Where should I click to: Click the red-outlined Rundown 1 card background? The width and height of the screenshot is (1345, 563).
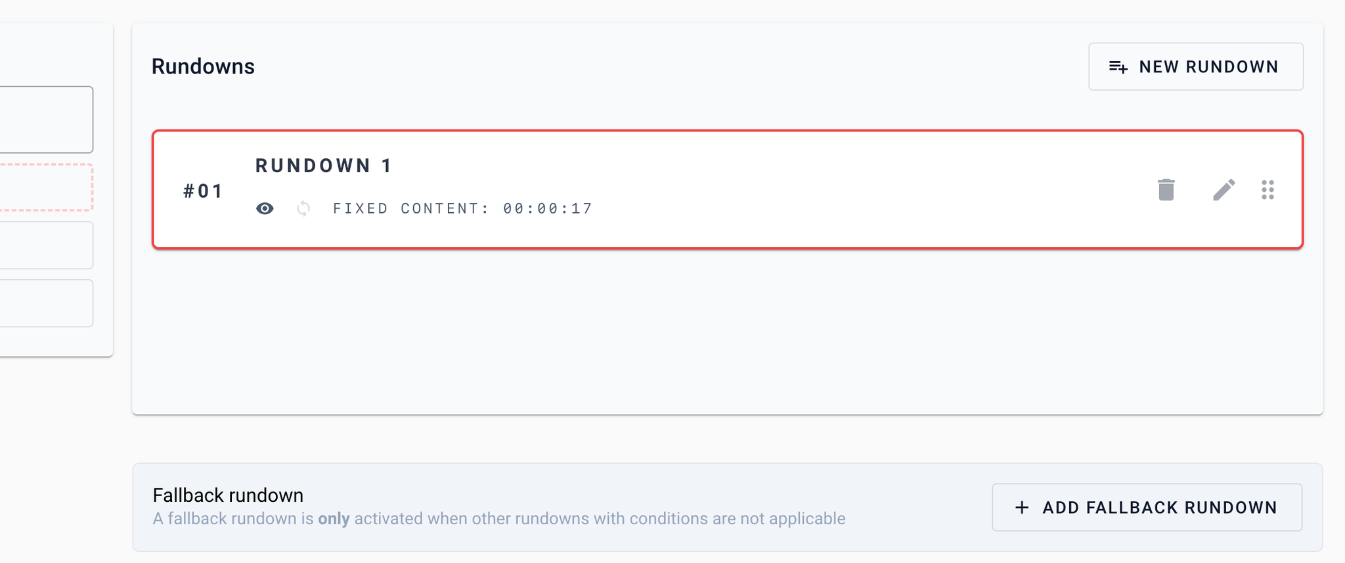click(728, 190)
